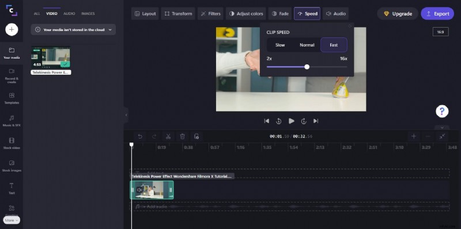Open Stock video in the sidebar

[x=12, y=144]
